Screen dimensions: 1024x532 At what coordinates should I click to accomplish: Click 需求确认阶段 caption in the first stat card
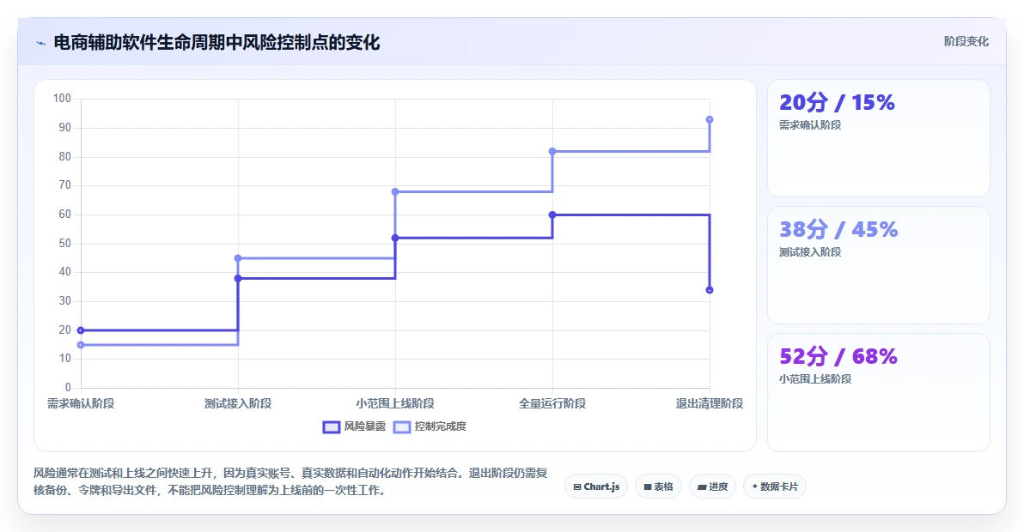point(810,125)
